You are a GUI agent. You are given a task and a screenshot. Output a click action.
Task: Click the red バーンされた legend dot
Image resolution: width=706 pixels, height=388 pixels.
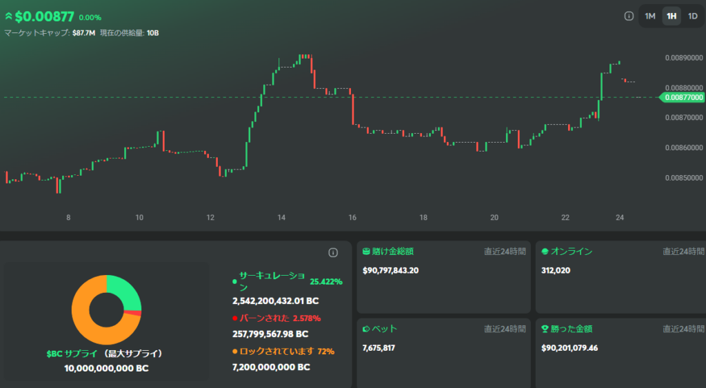coord(234,318)
